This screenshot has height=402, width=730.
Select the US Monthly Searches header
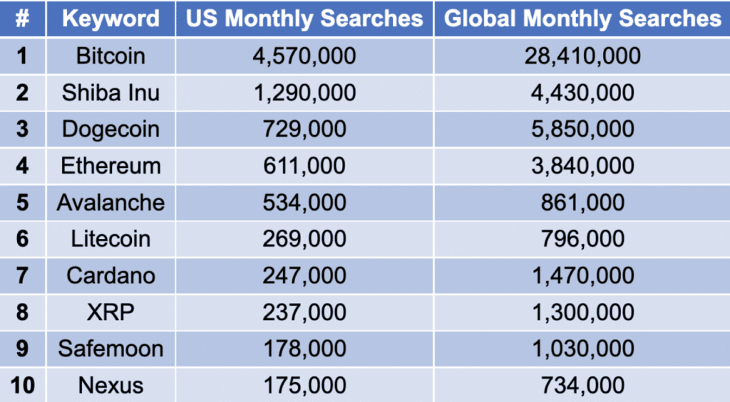pos(304,18)
